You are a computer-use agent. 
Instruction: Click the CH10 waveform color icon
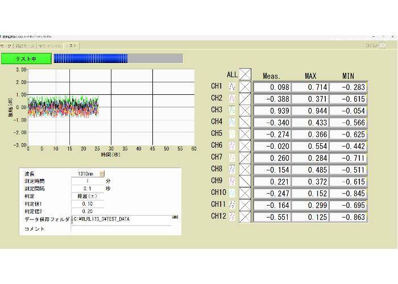(232, 192)
